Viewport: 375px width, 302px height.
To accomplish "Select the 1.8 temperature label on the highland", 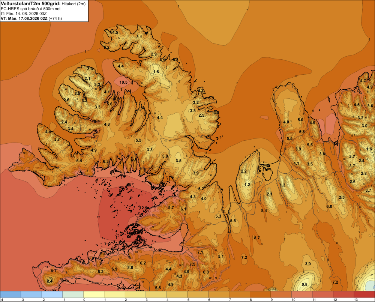I will point(156,72).
